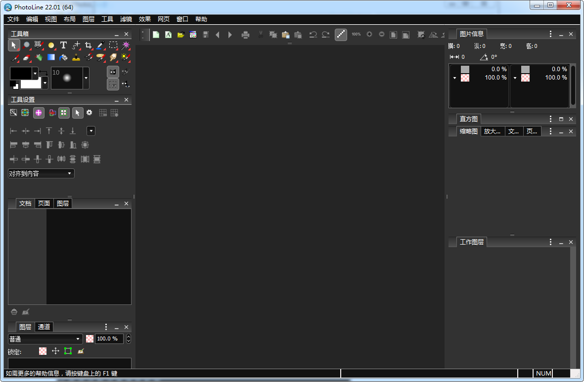Open the 普通 blend mode dropdown
The width and height of the screenshot is (584, 382).
click(45, 339)
